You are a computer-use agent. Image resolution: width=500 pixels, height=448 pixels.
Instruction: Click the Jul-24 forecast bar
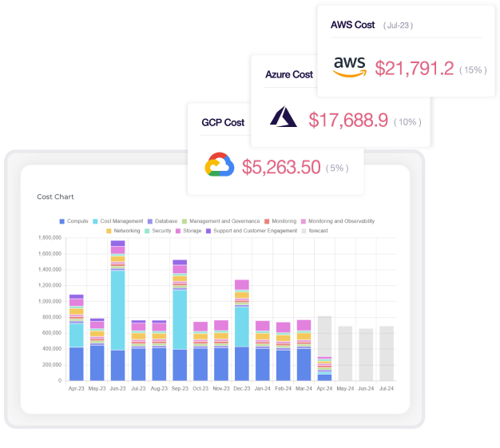(387, 353)
